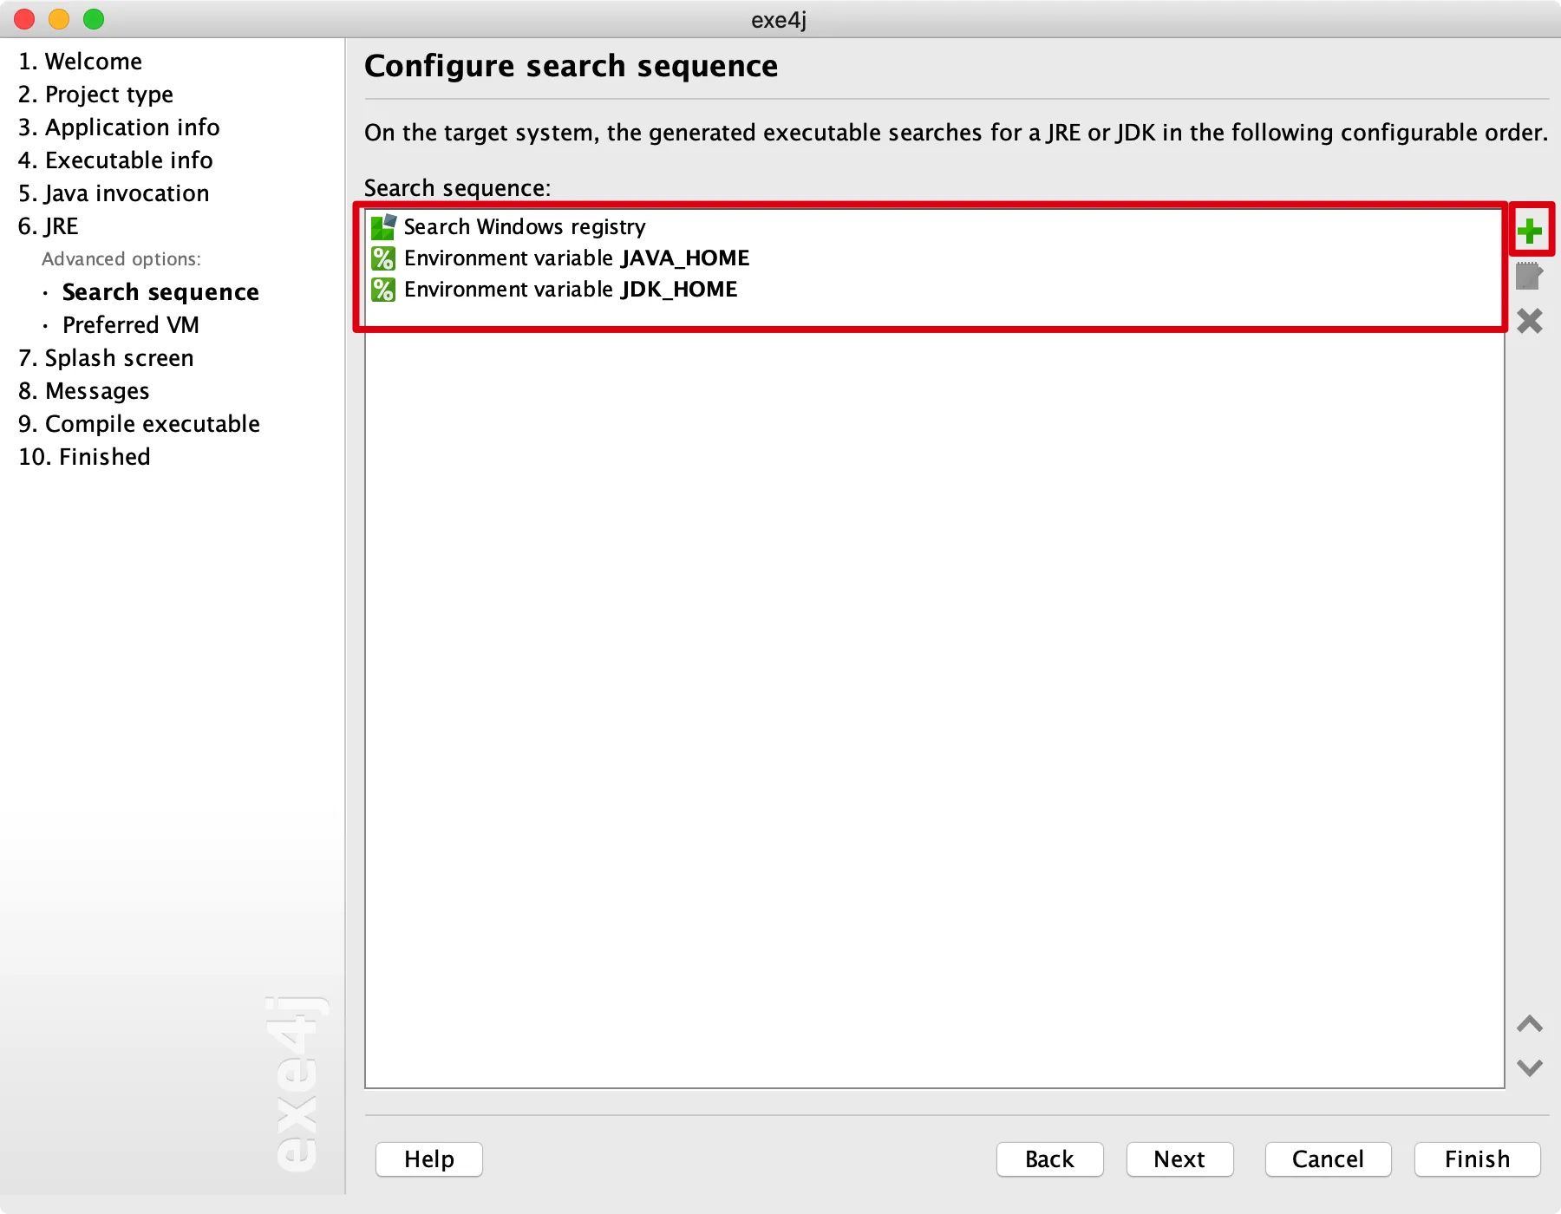The height and width of the screenshot is (1214, 1561).
Task: Select Environment variable JAVA_HOME entry
Action: click(935, 258)
